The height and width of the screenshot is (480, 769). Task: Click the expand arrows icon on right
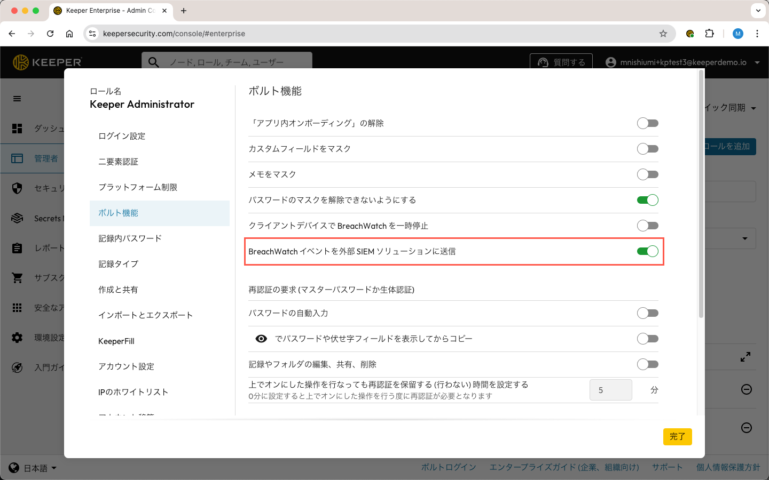point(746,357)
